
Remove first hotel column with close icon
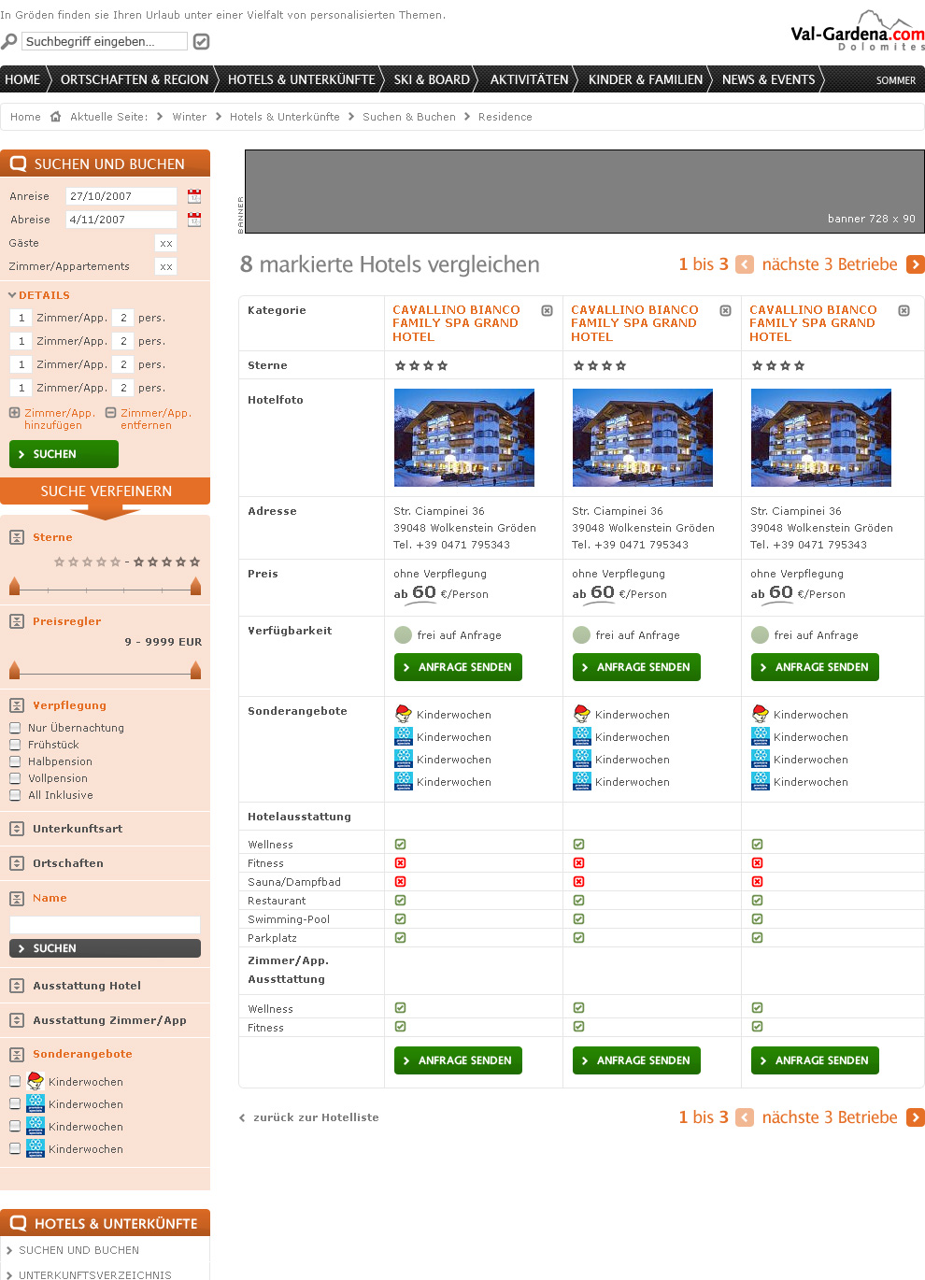pos(548,310)
